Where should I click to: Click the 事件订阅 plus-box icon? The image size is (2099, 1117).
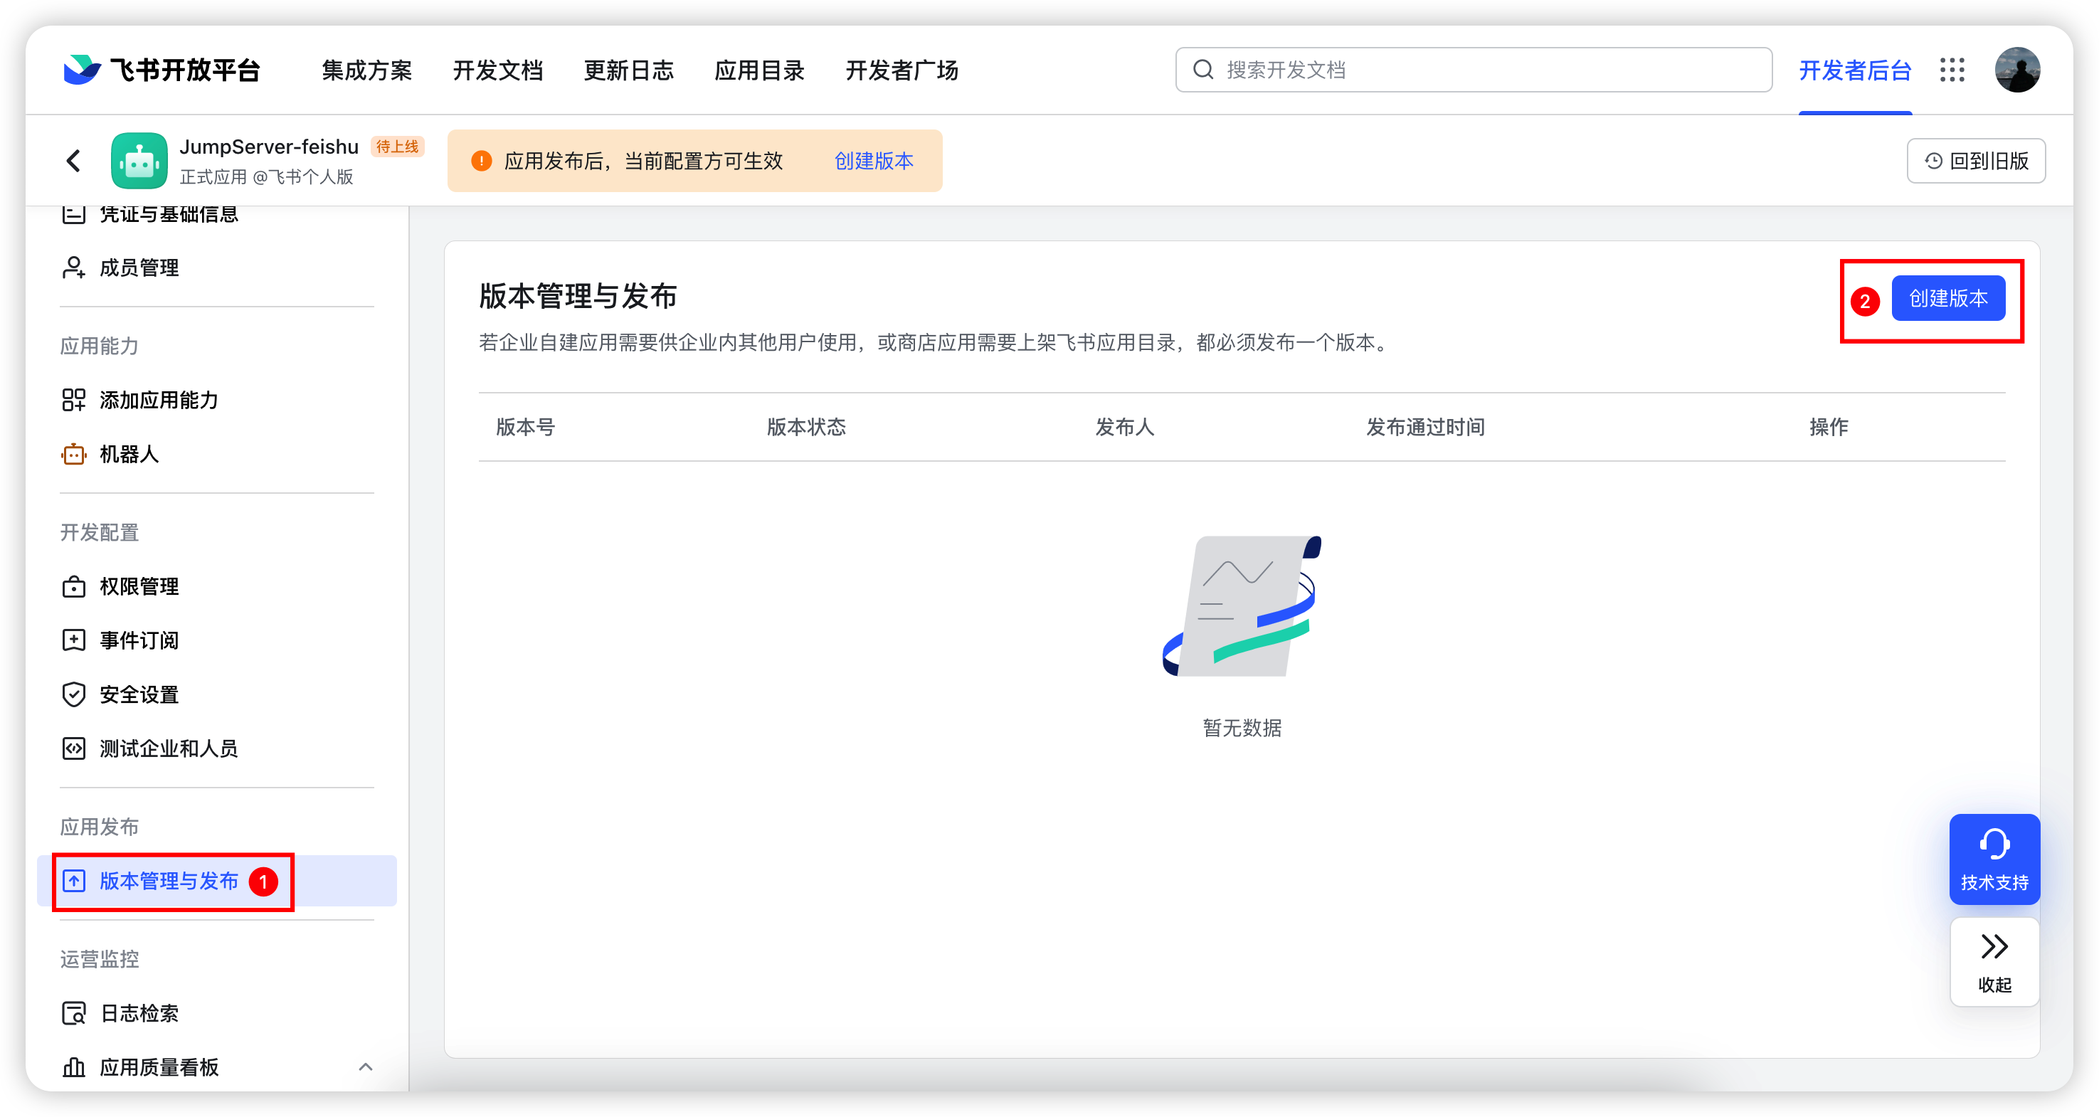point(73,640)
